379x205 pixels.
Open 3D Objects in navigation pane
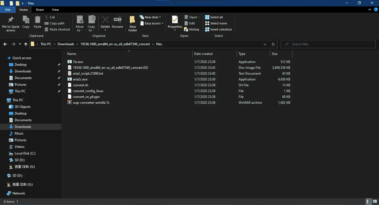22,107
